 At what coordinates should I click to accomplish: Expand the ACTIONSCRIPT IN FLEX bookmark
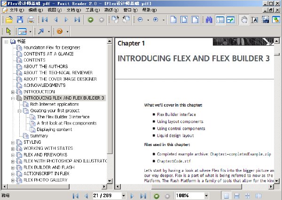pyautogui.click(x=13, y=174)
